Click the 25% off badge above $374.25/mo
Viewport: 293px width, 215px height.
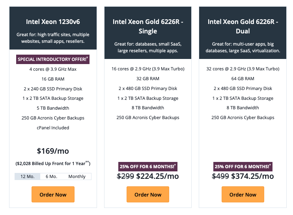tap(243, 167)
